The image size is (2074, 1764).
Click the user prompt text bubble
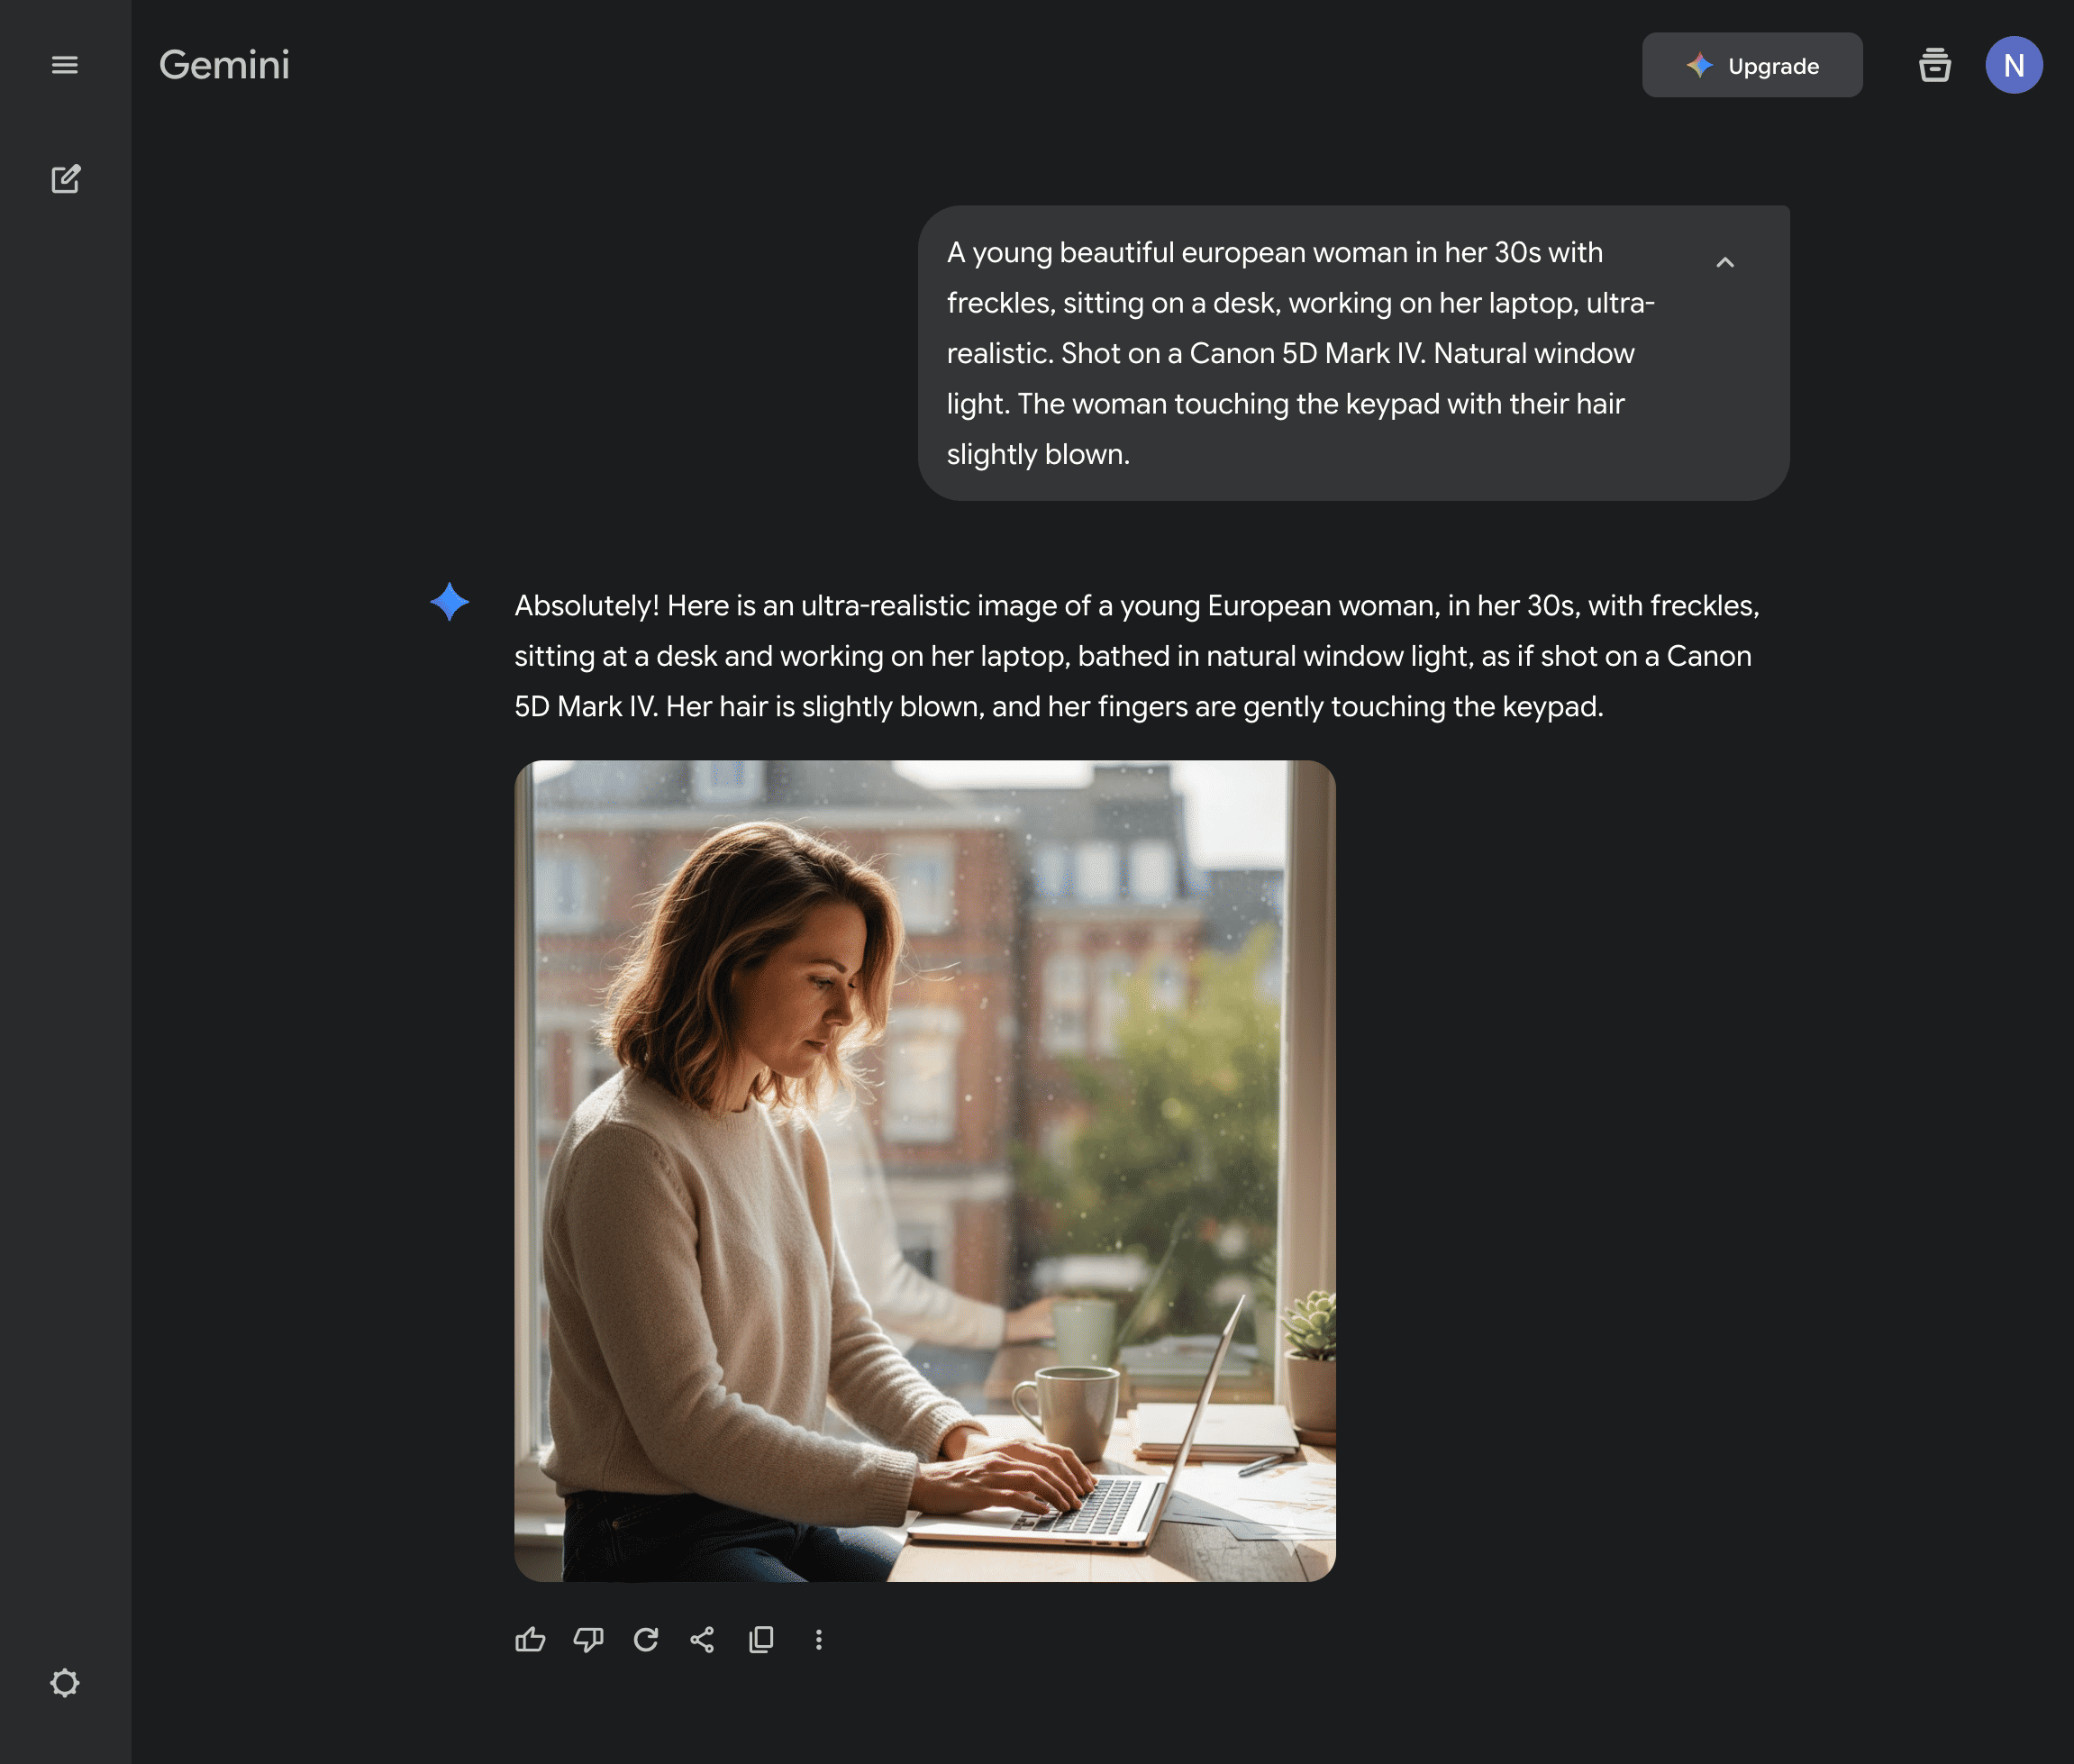pyautogui.click(x=1300, y=353)
